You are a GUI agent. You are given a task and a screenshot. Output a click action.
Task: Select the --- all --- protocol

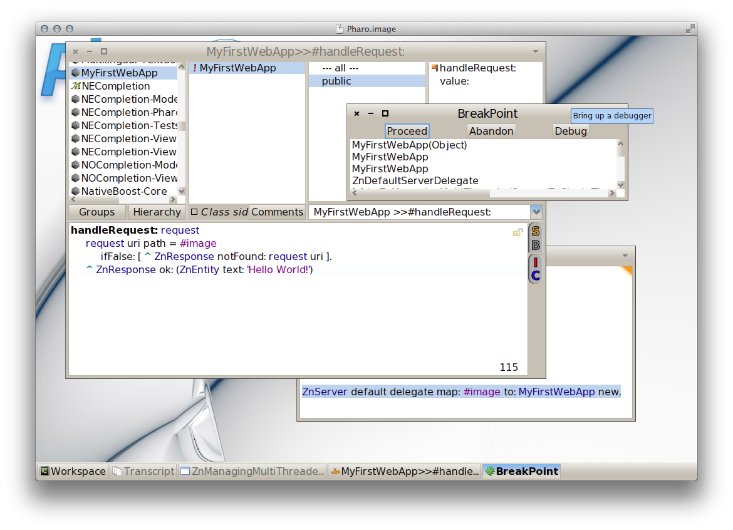367,68
